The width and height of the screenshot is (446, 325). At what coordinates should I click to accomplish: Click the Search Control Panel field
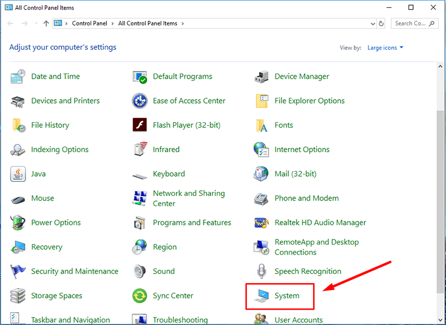[x=415, y=23]
